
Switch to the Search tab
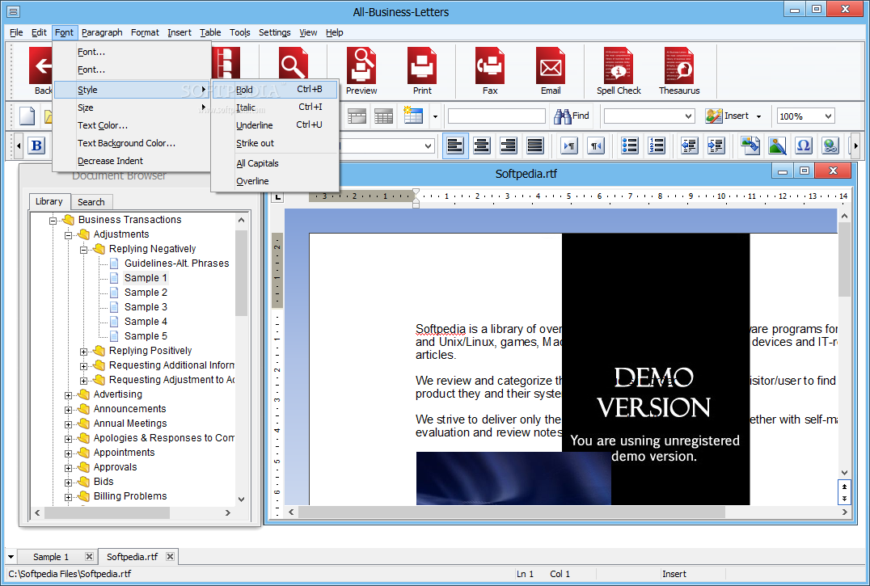[x=91, y=202]
